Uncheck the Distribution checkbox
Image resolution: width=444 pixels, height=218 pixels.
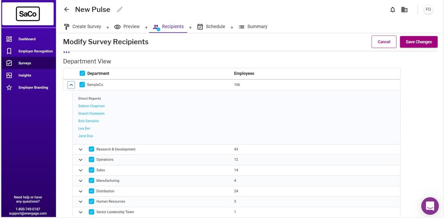(91, 191)
